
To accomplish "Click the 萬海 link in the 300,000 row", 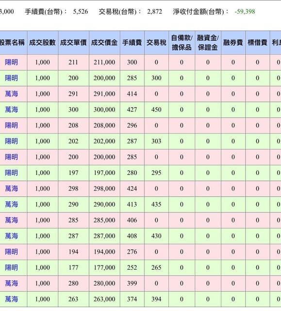I will coord(11,110).
